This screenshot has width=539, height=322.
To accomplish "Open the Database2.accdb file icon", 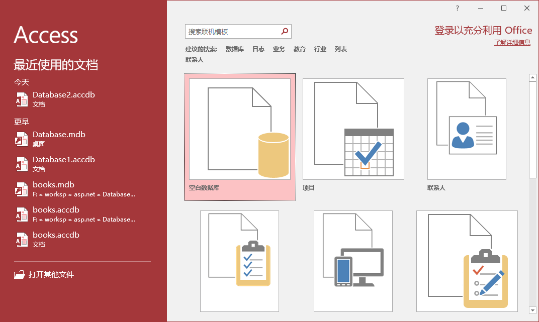I will (x=22, y=99).
